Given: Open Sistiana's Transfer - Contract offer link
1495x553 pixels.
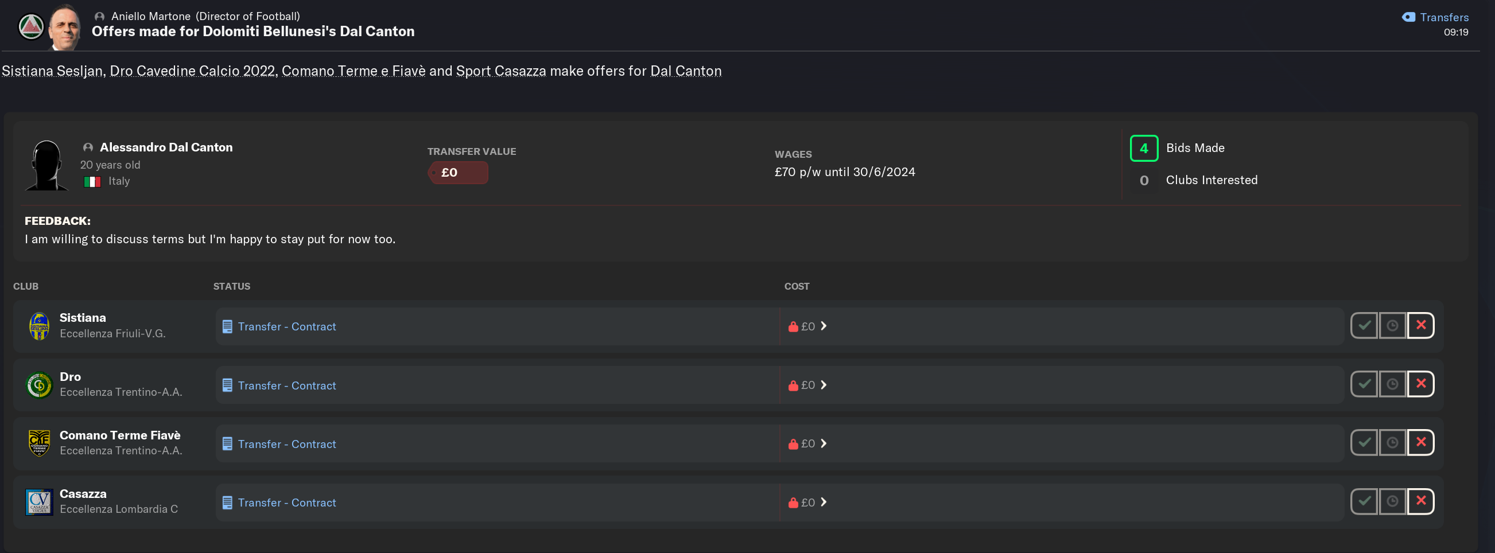Looking at the screenshot, I should (287, 326).
